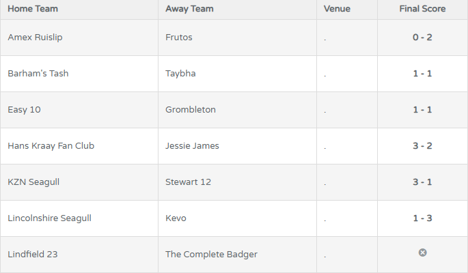Click the Kevo away team name
The width and height of the screenshot is (468, 273).
176,218
